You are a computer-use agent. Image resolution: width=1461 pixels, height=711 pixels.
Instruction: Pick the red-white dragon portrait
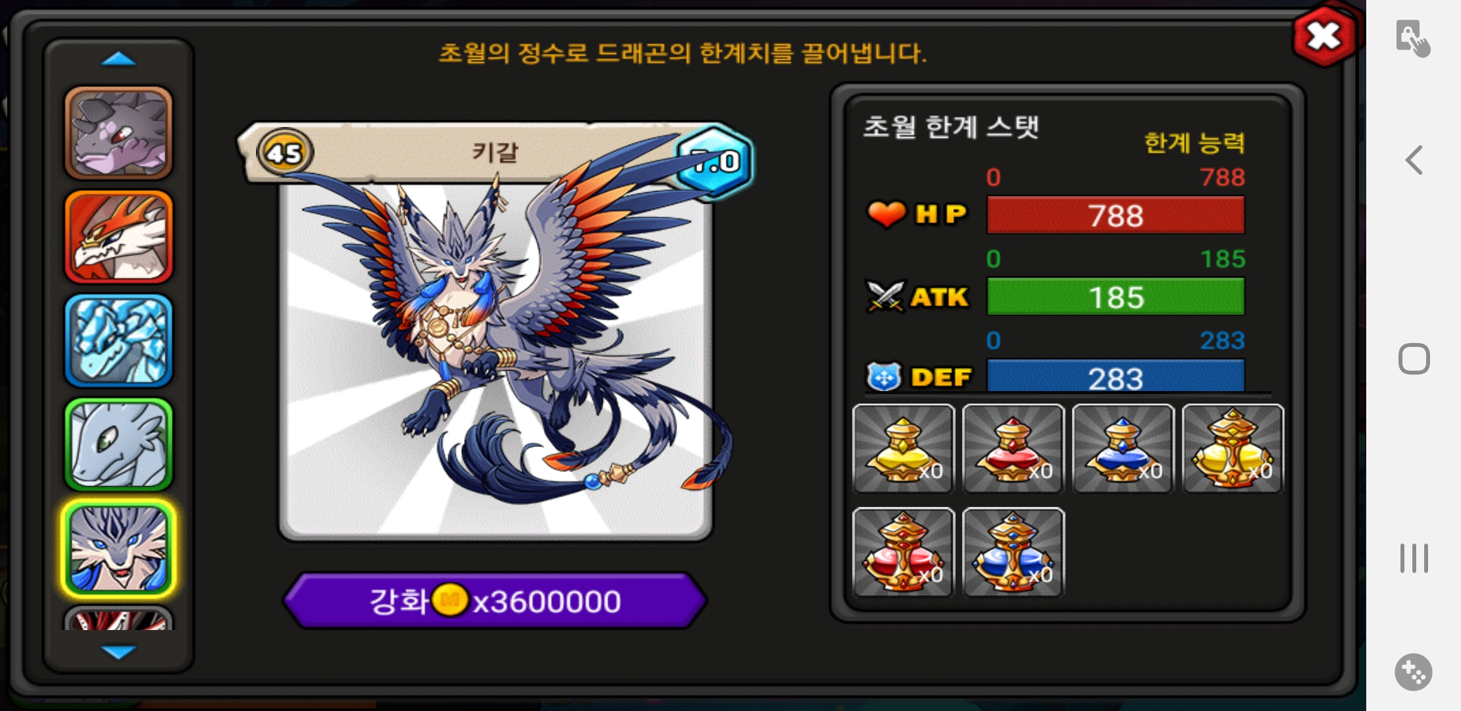118,237
